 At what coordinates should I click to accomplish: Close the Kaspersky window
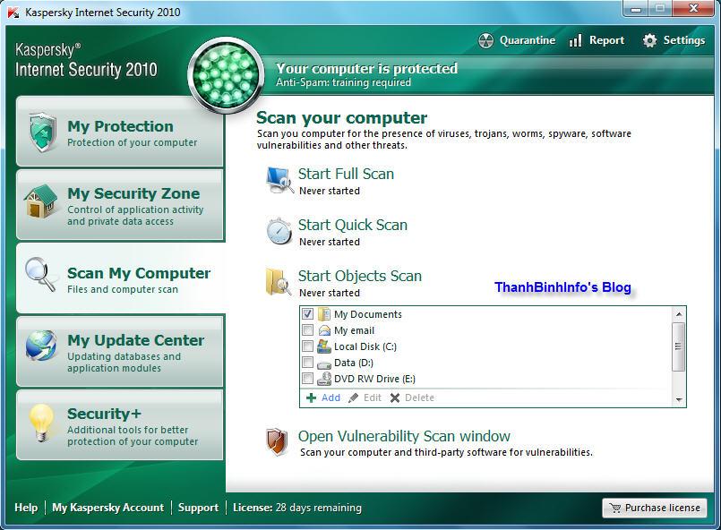pos(694,9)
